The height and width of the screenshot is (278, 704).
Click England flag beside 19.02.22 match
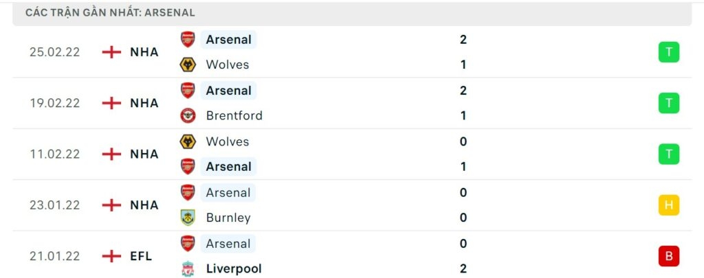click(x=111, y=103)
